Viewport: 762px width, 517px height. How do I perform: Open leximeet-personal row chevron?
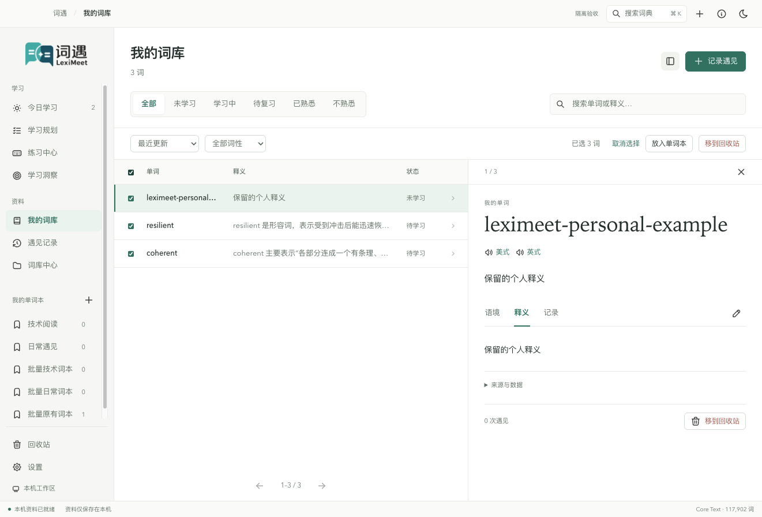[453, 198]
